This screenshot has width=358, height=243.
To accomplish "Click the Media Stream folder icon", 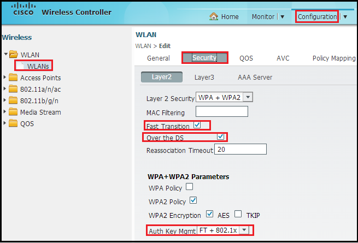I will [x=14, y=112].
